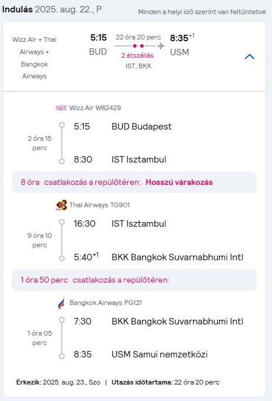Click the airplane icon on route line
This screenshot has height=401, width=272.
click(161, 46)
